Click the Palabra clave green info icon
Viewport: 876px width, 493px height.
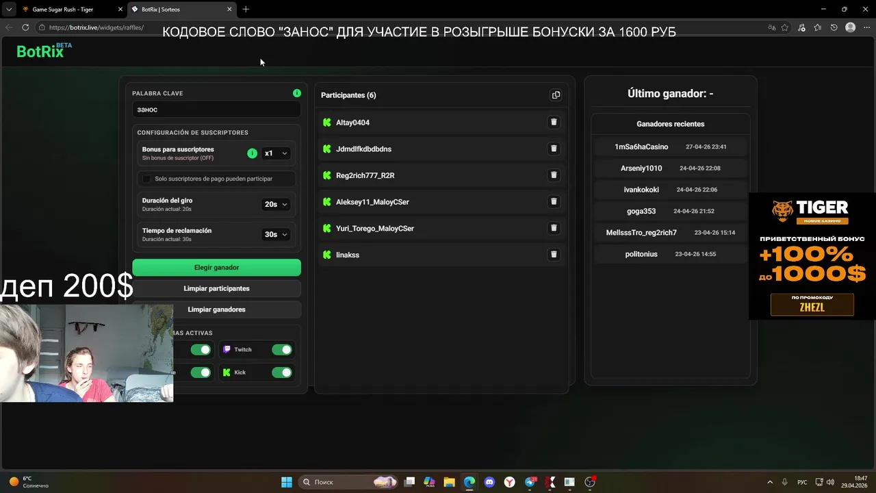pos(297,93)
